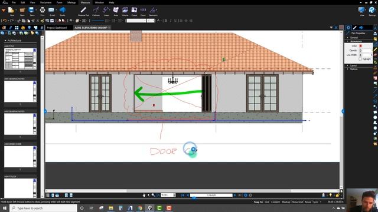This screenshot has width=378, height=212.
Task: Jump to the first page
Action: point(183,195)
